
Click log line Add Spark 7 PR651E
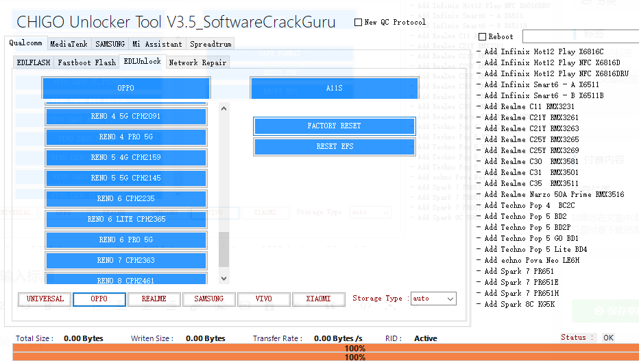pos(518,282)
